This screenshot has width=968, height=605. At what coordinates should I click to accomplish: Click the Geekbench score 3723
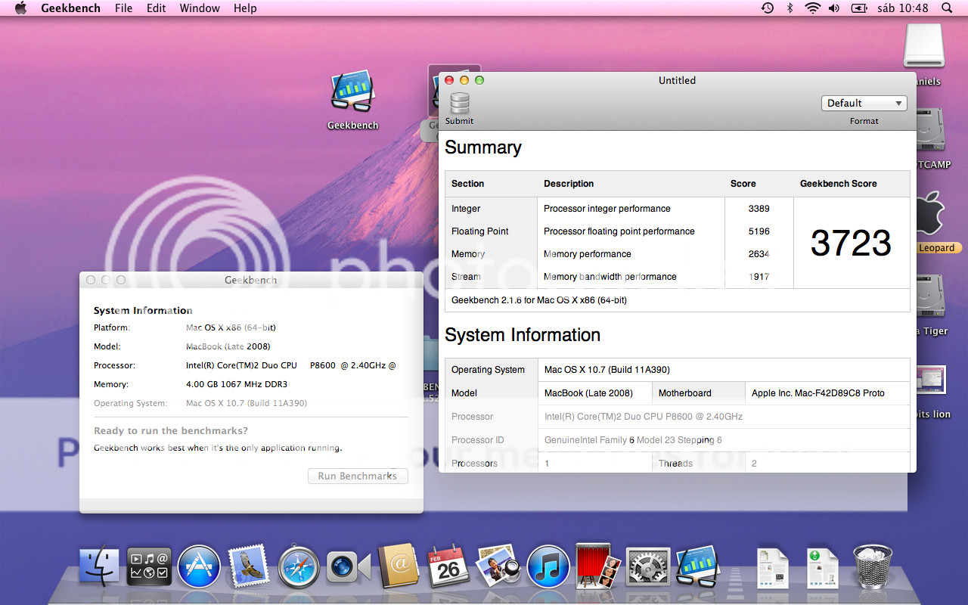(x=851, y=243)
